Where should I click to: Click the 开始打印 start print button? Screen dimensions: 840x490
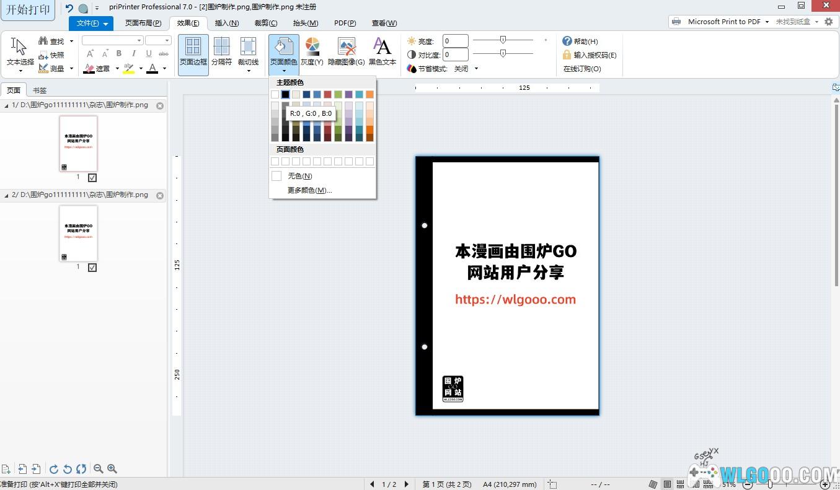click(28, 10)
